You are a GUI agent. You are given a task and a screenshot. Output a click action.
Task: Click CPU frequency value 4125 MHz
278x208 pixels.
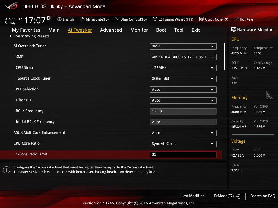coord(239,53)
